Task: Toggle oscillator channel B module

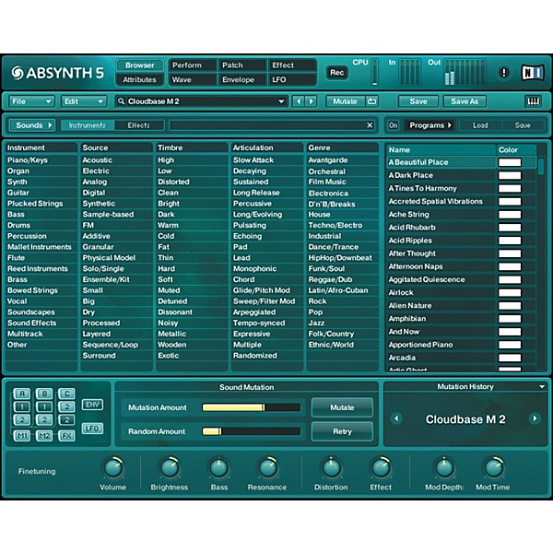Action: (x=44, y=394)
